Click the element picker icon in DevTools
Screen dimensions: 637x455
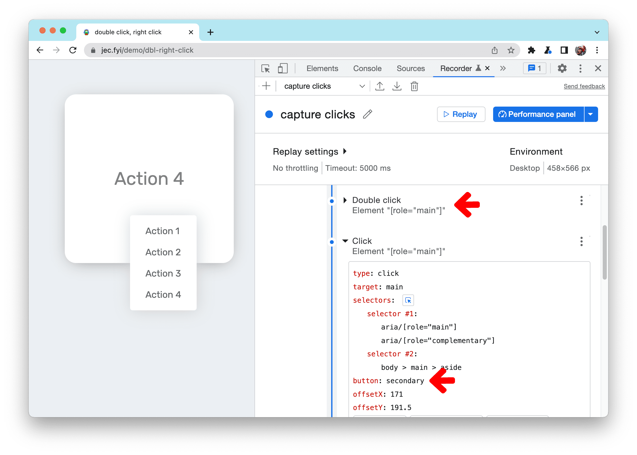[266, 69]
